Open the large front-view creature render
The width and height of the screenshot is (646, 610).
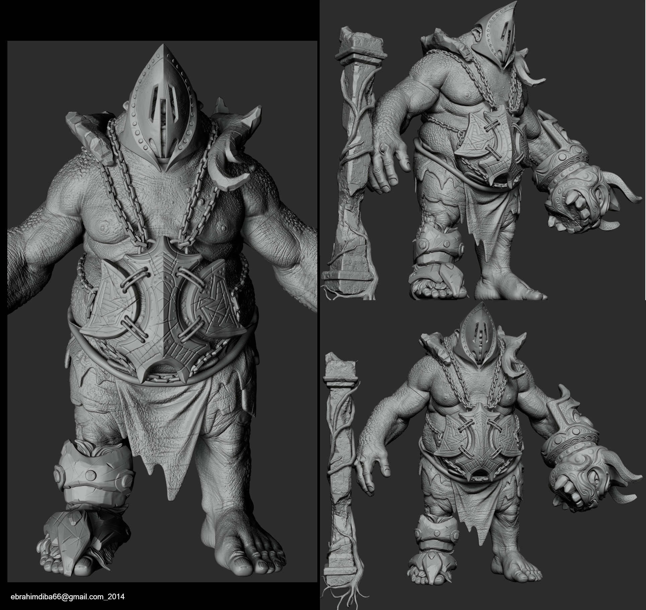coord(162,312)
